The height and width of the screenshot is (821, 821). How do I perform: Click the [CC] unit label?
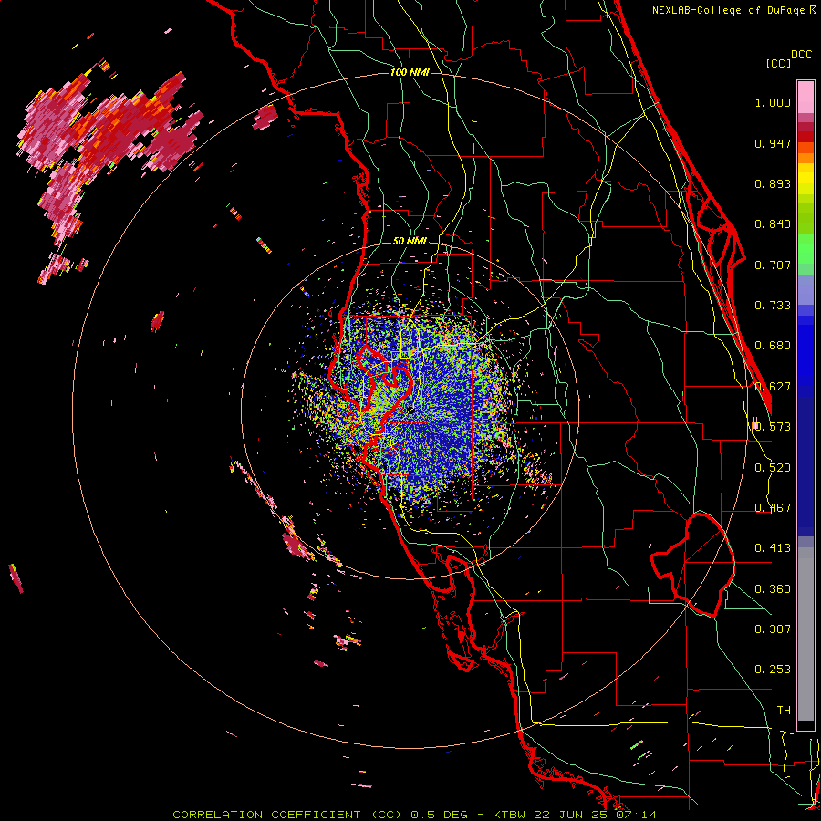coord(778,63)
